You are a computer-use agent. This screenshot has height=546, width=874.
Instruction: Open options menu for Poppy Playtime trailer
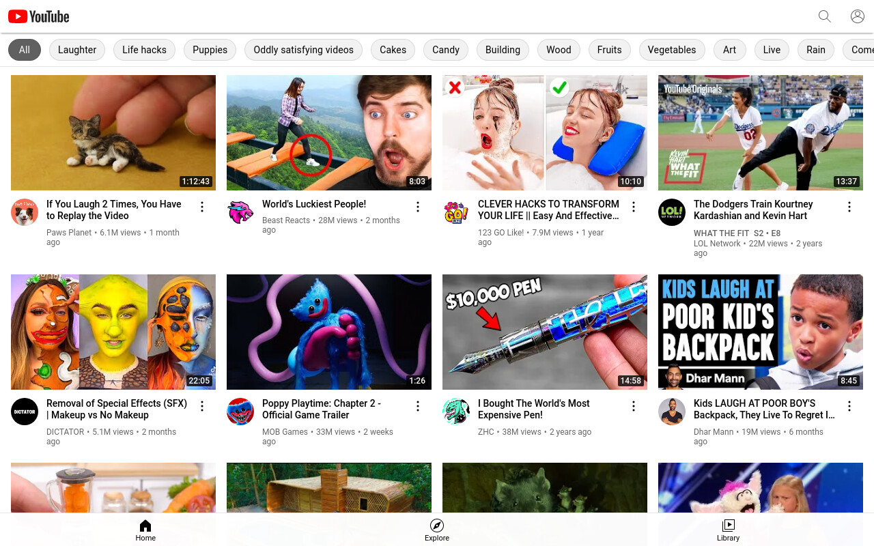(418, 406)
